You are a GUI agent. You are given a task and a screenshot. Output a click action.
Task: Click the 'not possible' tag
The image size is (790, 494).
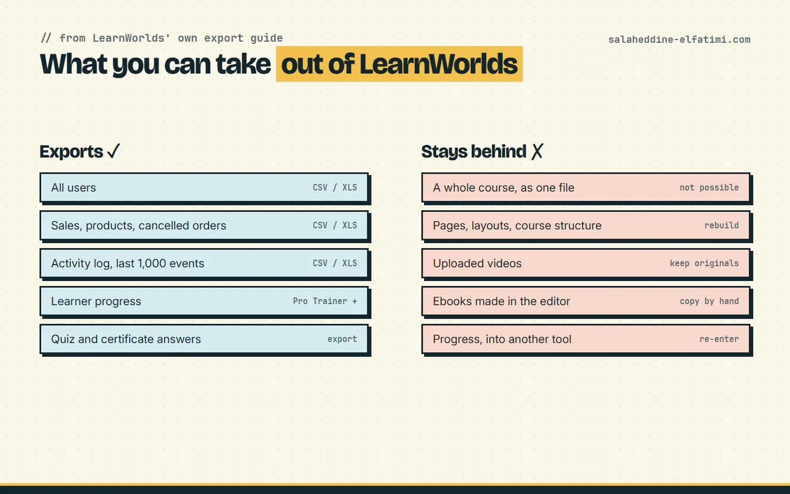click(709, 188)
